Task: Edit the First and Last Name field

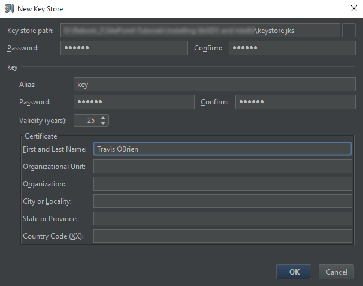Action: [222, 149]
